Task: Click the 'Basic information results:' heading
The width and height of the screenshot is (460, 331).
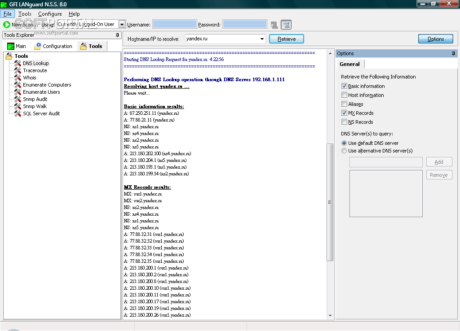Action: pos(154,107)
